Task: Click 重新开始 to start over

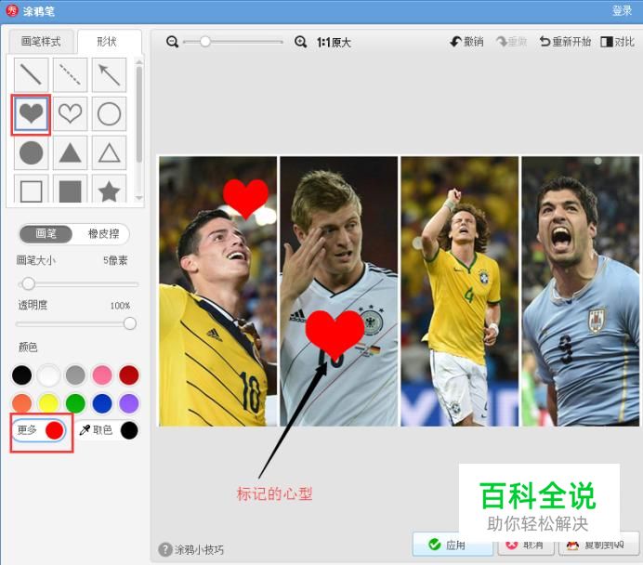Action: tap(565, 42)
